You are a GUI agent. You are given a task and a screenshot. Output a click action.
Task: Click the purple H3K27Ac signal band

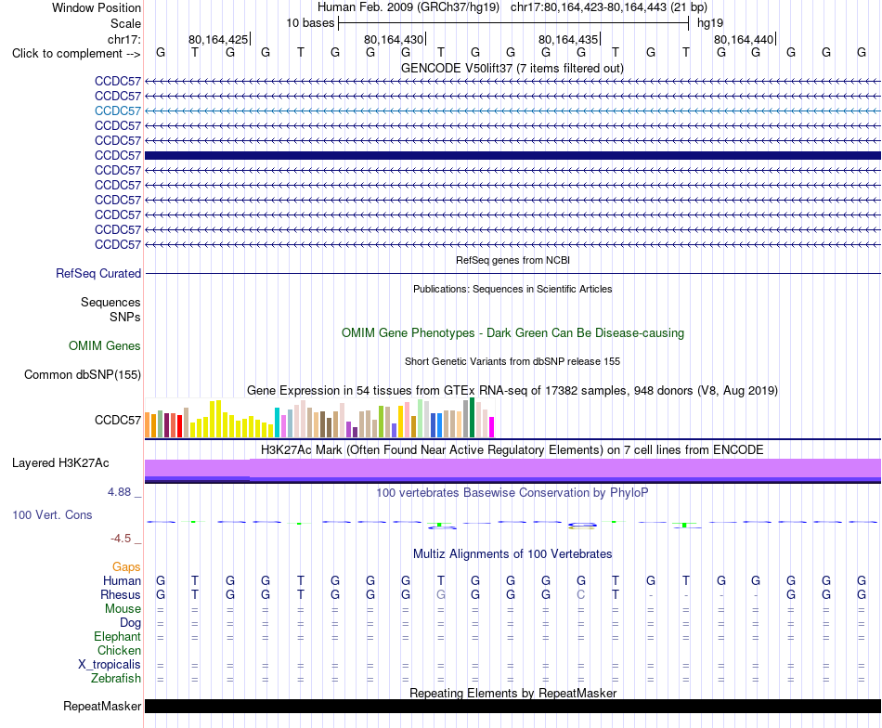(x=512, y=468)
